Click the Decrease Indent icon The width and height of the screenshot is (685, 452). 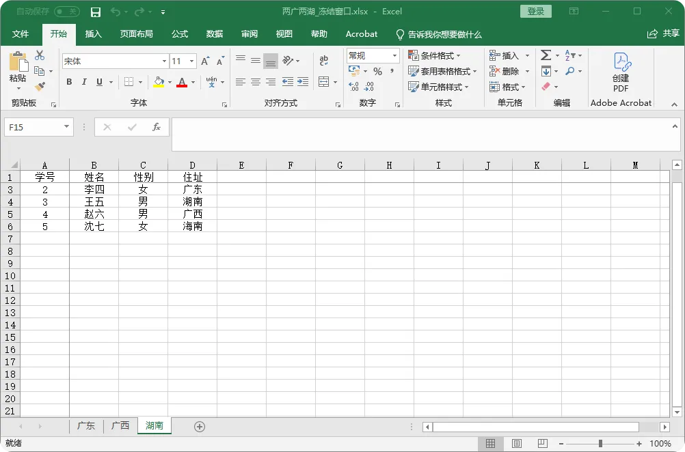(287, 81)
